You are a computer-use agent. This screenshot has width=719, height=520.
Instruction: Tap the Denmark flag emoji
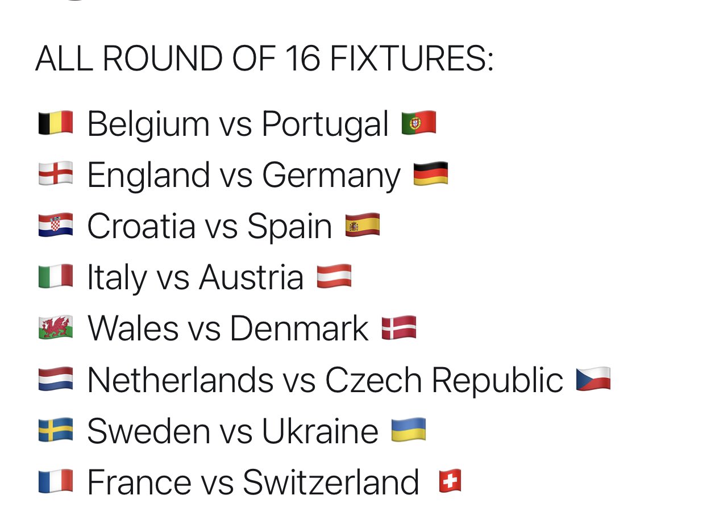pyautogui.click(x=399, y=328)
